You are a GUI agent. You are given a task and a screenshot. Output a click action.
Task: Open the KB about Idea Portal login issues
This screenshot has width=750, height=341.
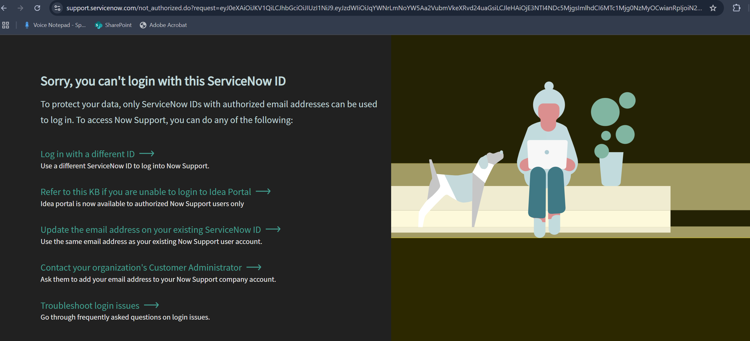[145, 192]
